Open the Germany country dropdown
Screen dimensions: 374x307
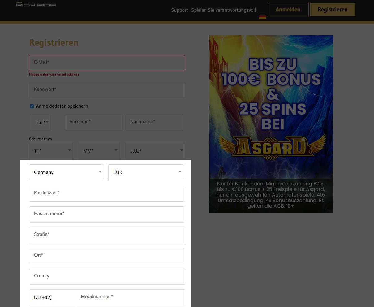point(67,172)
